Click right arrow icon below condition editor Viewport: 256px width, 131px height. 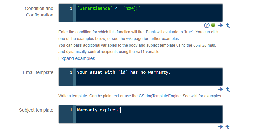pos(220,25)
